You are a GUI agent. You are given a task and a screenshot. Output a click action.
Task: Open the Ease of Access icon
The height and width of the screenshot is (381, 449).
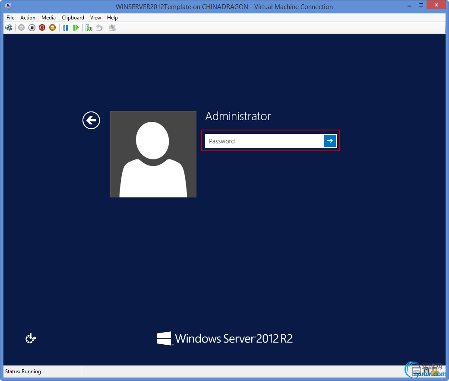(x=31, y=338)
